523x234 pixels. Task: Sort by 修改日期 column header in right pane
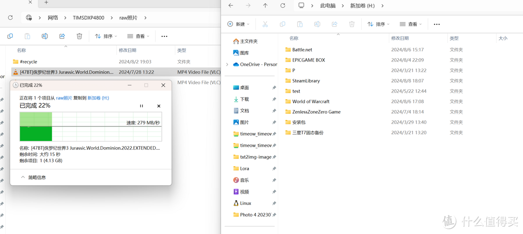click(401, 38)
